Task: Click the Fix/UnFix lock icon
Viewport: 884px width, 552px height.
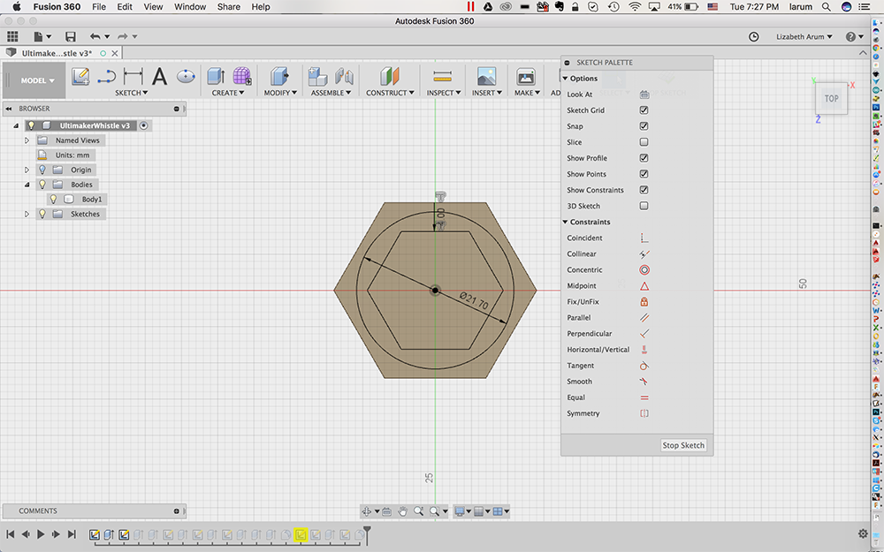Action: pos(644,302)
